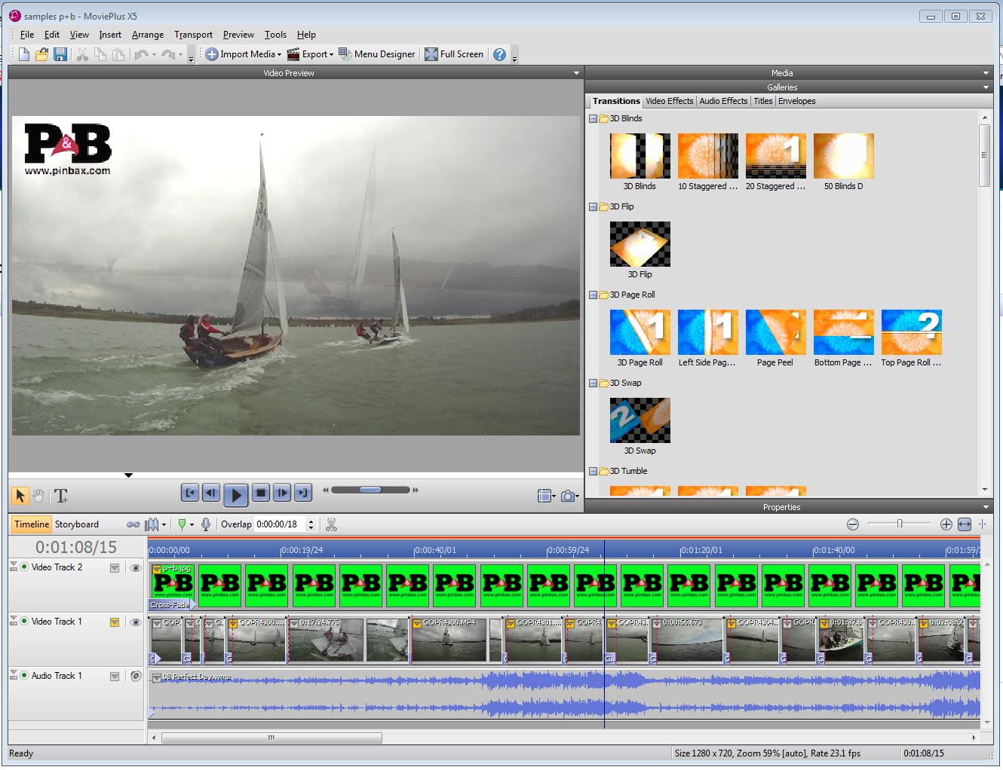Open the Video Preview panel dropdown arrow

tap(576, 73)
